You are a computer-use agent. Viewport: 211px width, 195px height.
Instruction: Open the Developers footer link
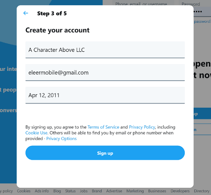point(180,191)
